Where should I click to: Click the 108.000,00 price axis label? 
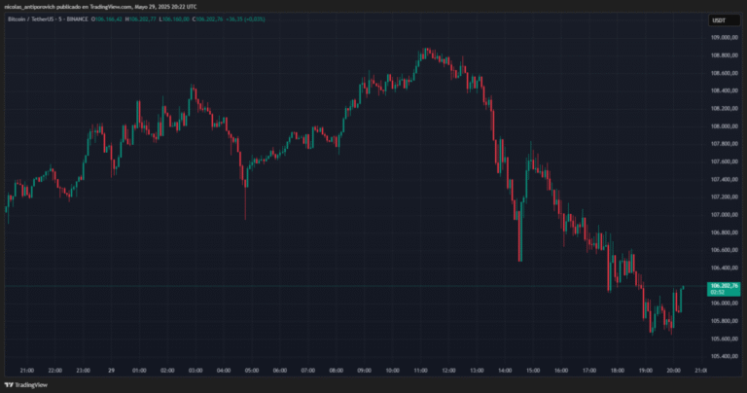[724, 126]
